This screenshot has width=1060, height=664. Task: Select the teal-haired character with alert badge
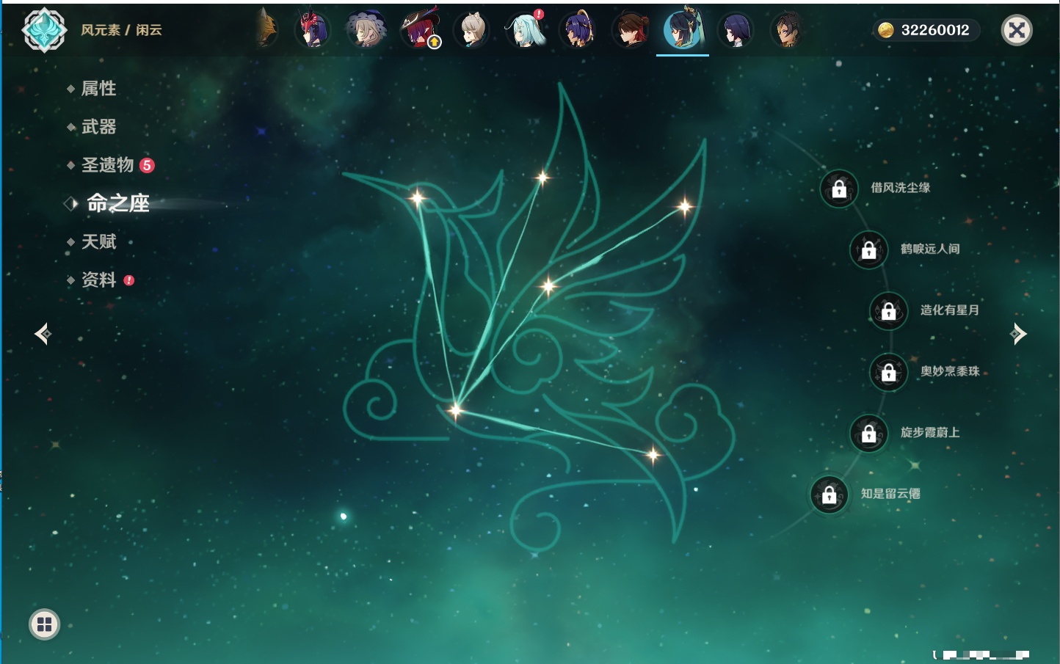[525, 30]
